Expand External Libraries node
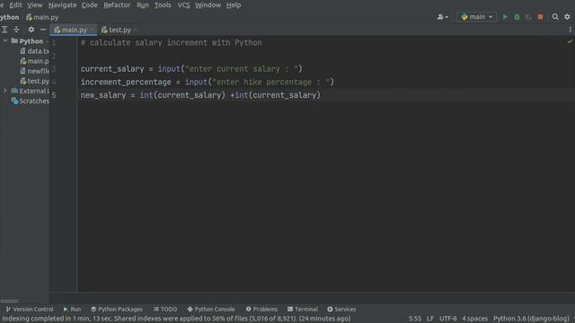 (x=5, y=91)
